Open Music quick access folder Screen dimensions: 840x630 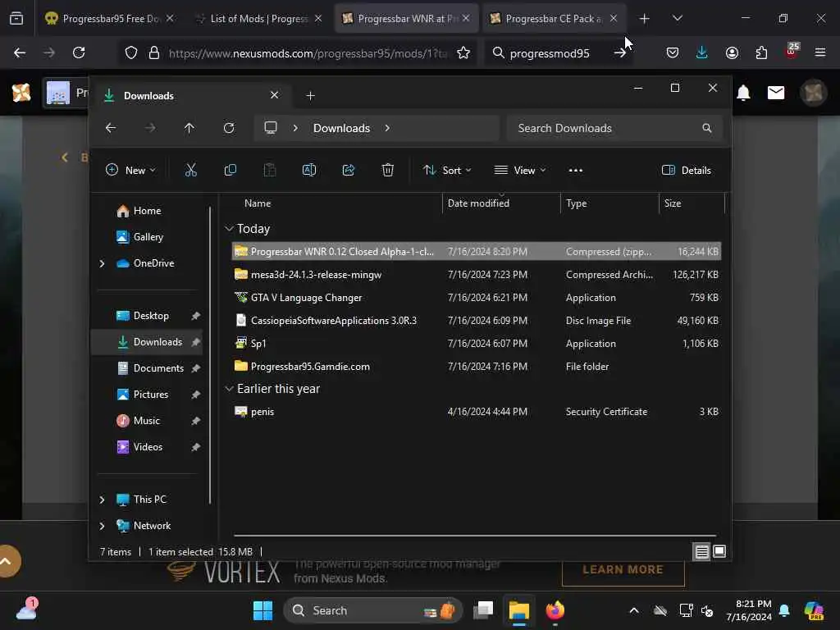[x=146, y=421]
